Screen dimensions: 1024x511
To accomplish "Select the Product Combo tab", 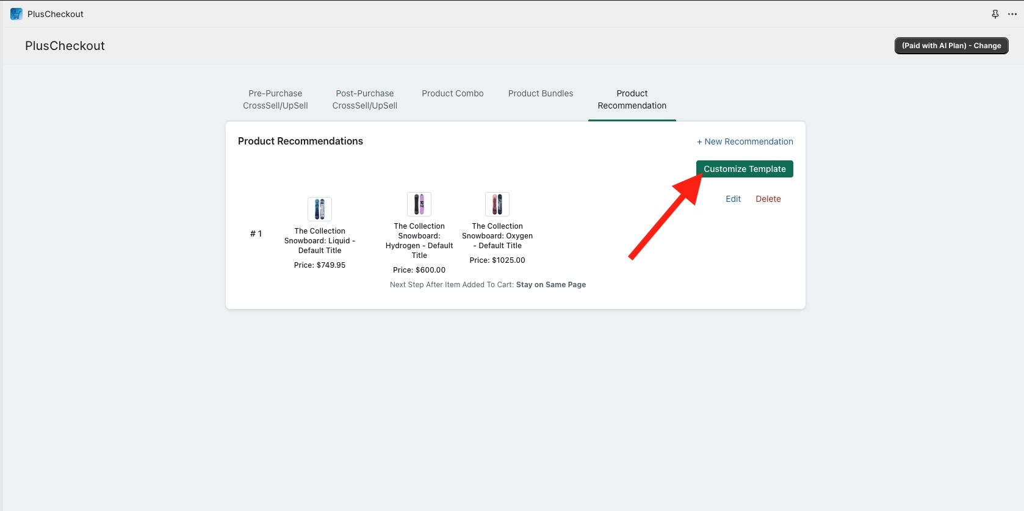I will click(x=452, y=93).
